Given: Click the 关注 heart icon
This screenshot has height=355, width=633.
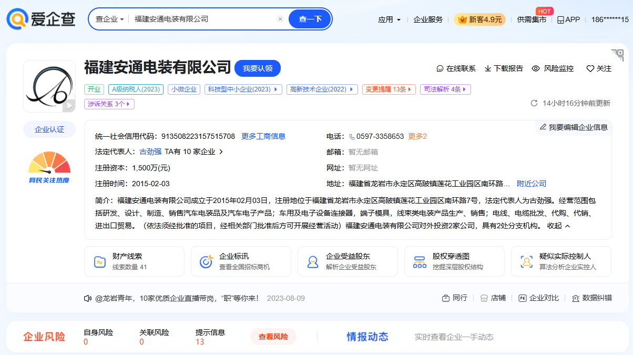Looking at the screenshot, I should pyautogui.click(x=590, y=68).
